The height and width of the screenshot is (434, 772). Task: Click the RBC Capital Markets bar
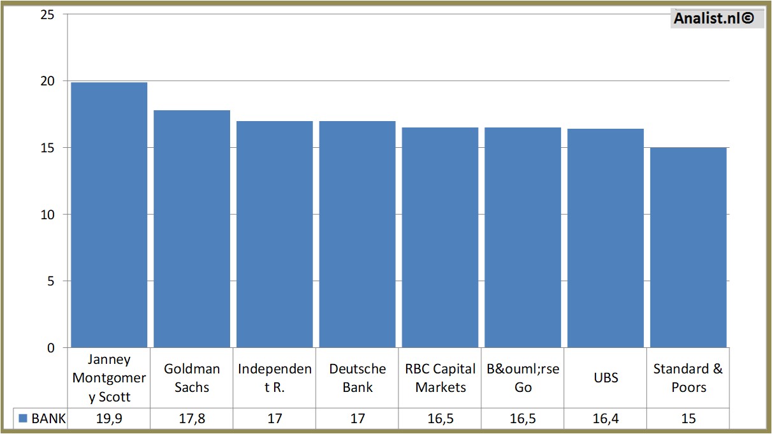coord(440,237)
